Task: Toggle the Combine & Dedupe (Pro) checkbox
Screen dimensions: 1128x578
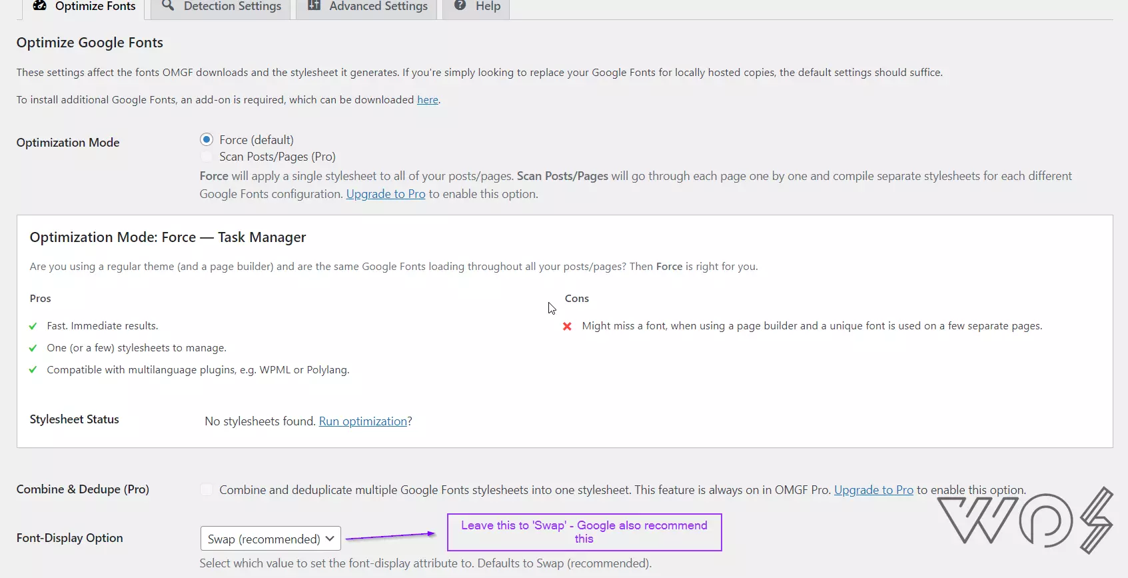Action: [x=207, y=489]
